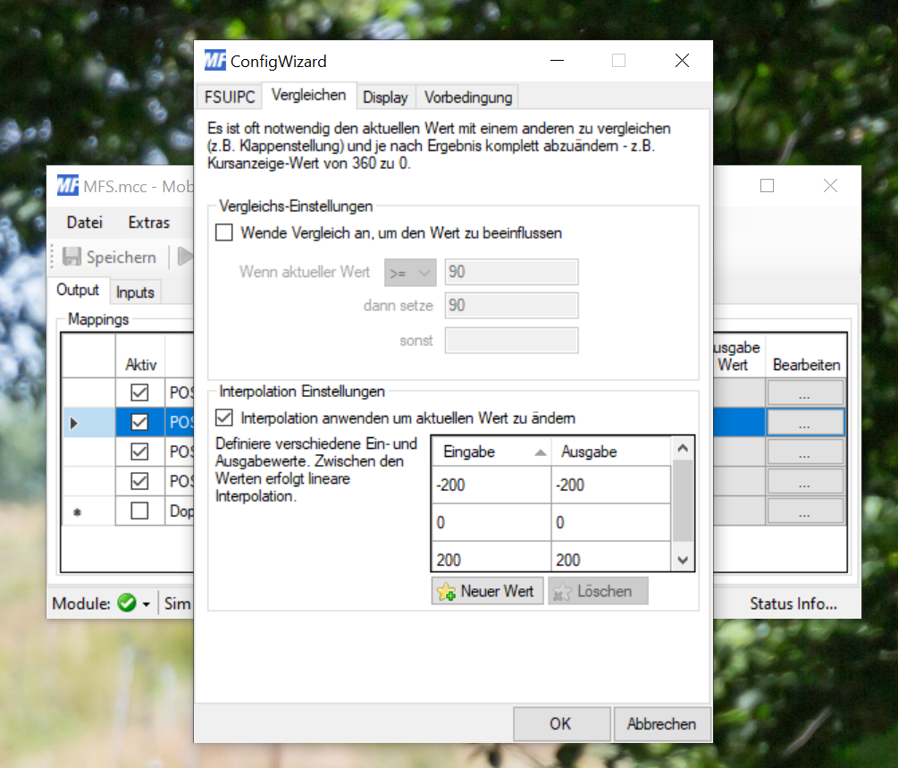Click the run arrow icon beside Speichern
Screen dimensions: 898x768
point(185,257)
